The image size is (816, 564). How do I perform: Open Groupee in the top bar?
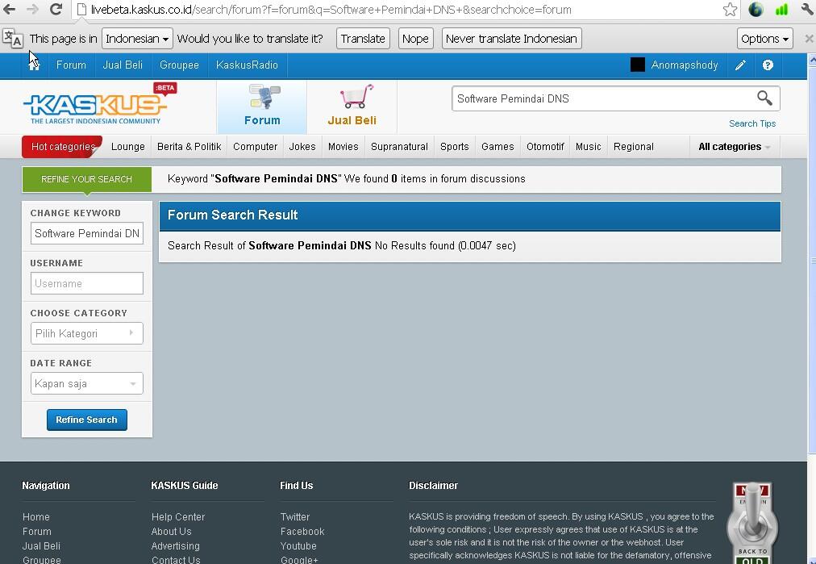[179, 65]
